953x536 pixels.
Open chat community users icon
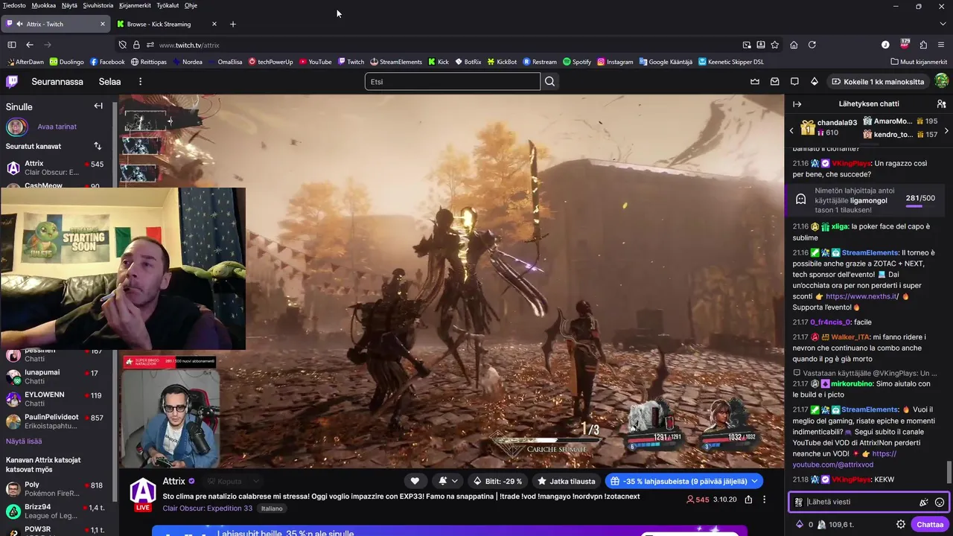[941, 104]
